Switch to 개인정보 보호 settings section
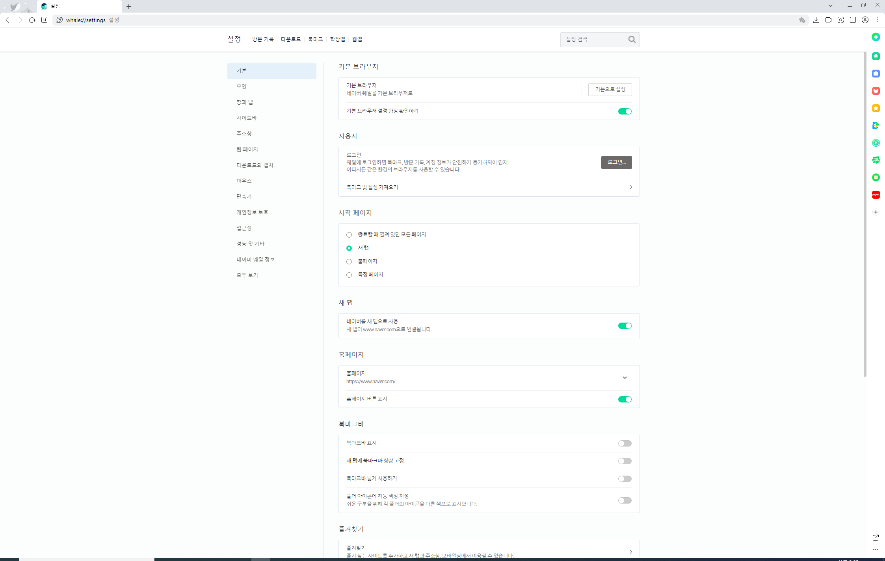885x561 pixels. 252,212
